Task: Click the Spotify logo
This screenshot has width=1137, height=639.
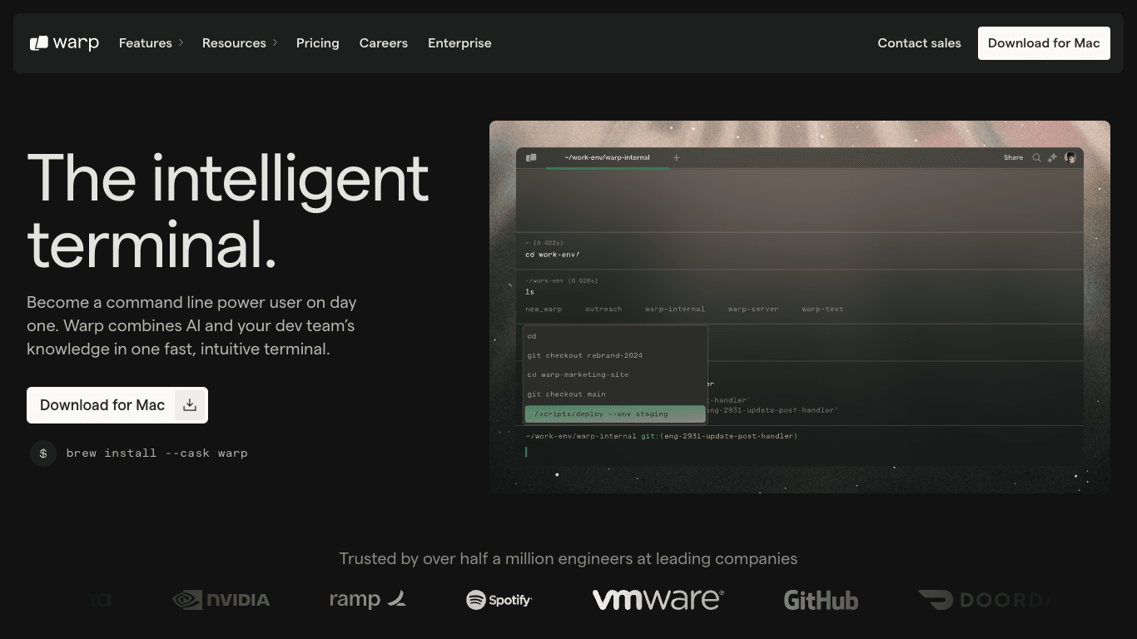Action: [499, 600]
